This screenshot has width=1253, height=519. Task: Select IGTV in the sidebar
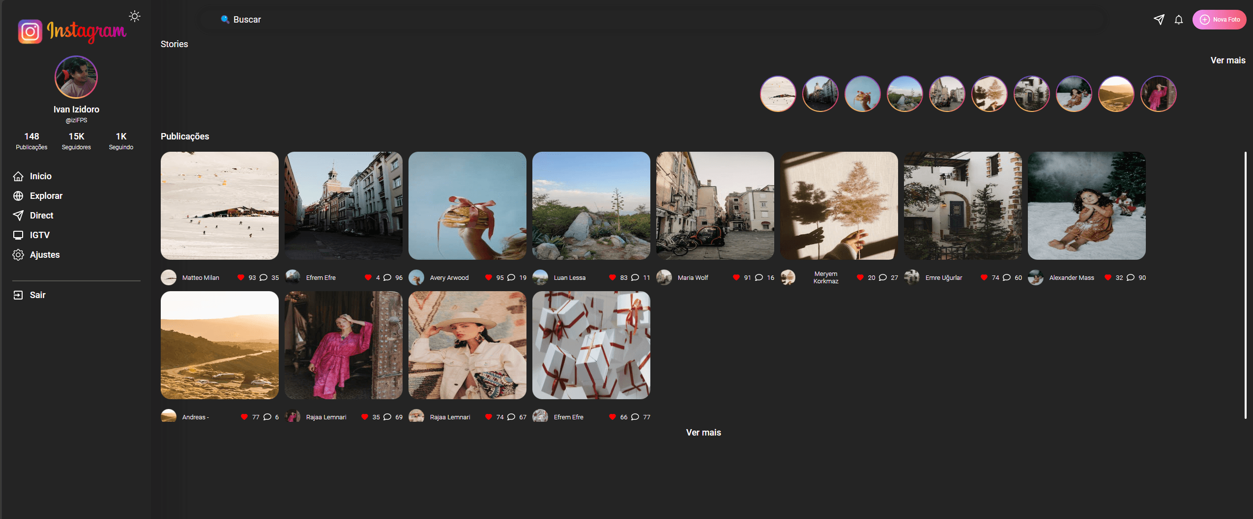click(x=39, y=235)
